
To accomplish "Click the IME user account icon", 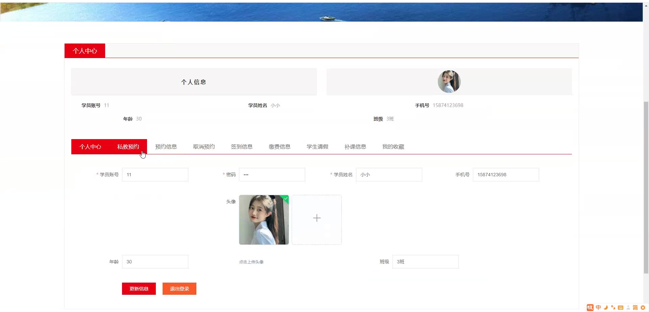I will pos(629,308).
